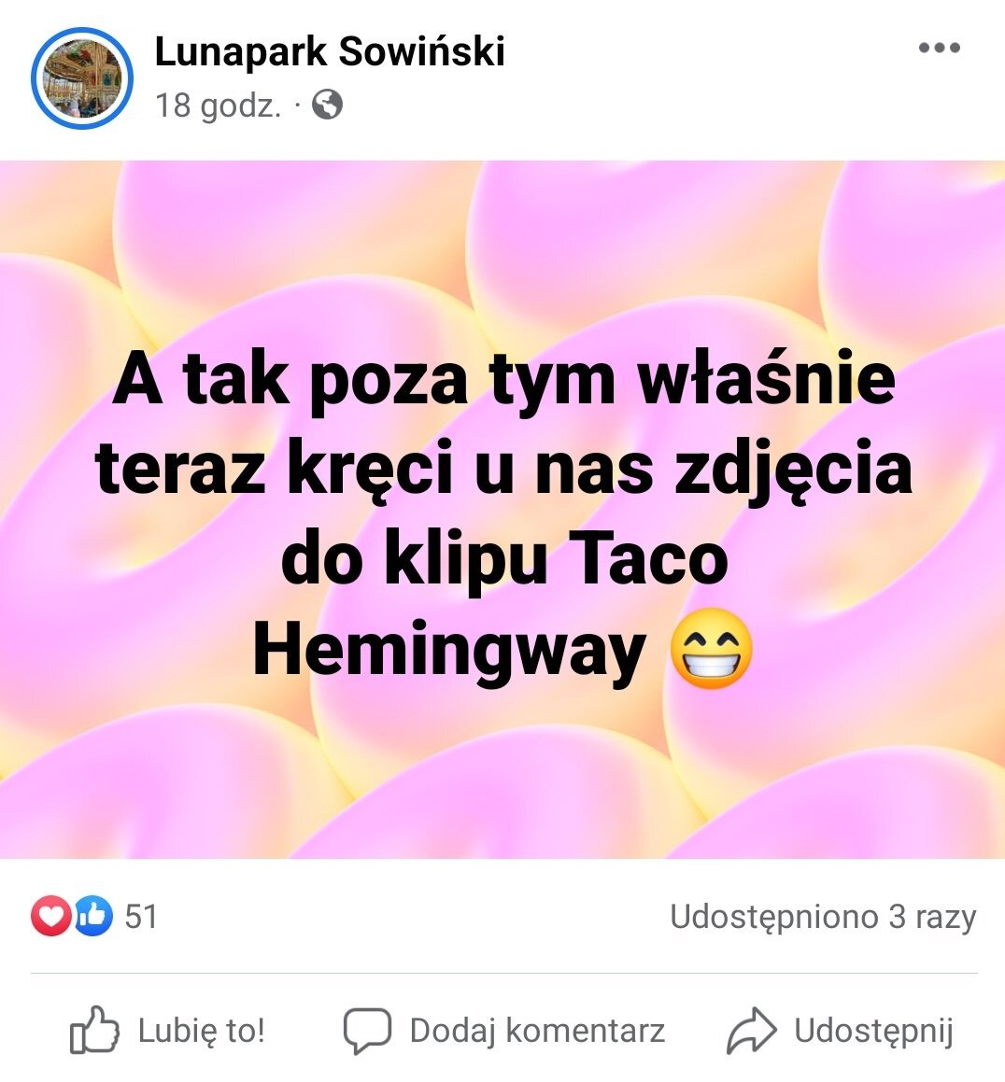Click the Lunapark Sowiński profile picture

pos(81,78)
